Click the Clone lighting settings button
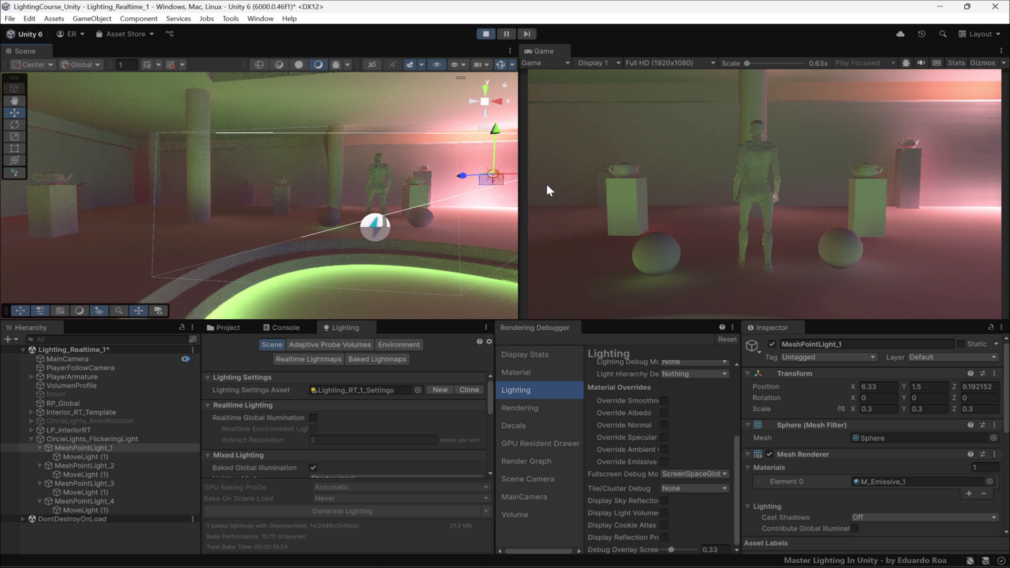The width and height of the screenshot is (1010, 568). 469,390
